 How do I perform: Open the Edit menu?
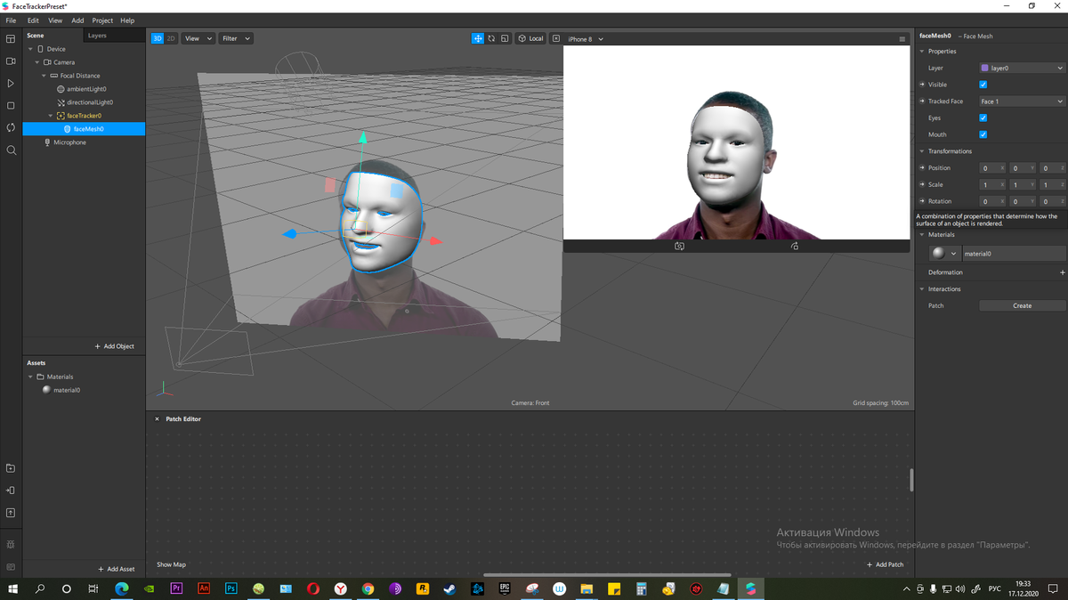tap(33, 20)
